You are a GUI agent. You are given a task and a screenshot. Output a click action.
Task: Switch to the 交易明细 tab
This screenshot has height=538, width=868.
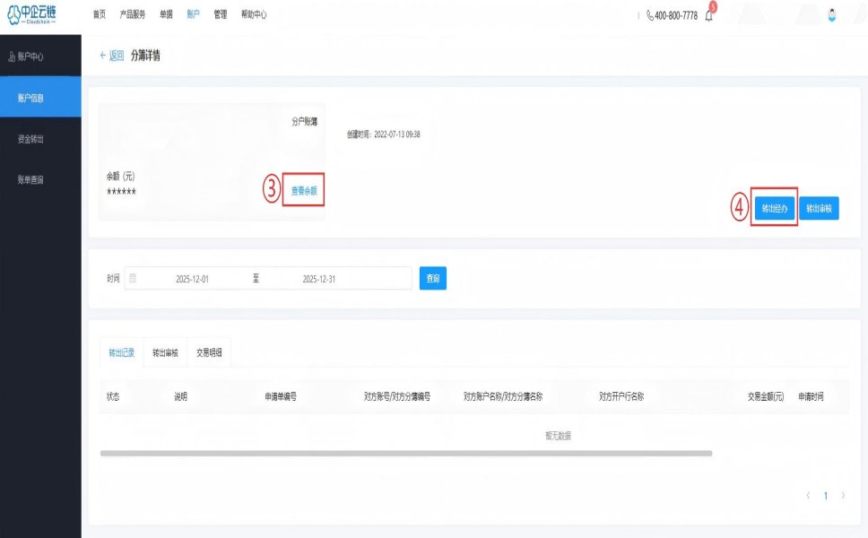click(x=209, y=353)
